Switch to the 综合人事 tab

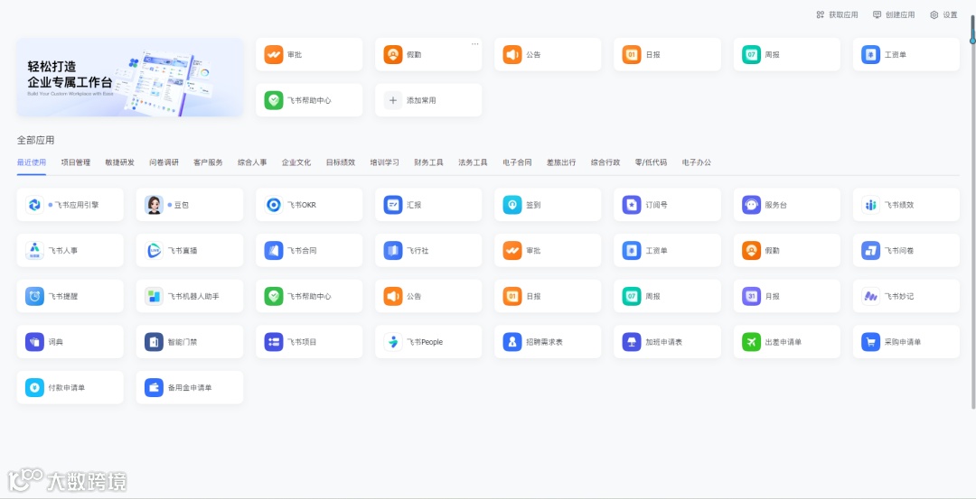pos(252,162)
